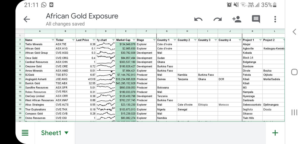Select the 'ASX:A1G' ticker cell
304x144 pixels.
[x=65, y=48]
